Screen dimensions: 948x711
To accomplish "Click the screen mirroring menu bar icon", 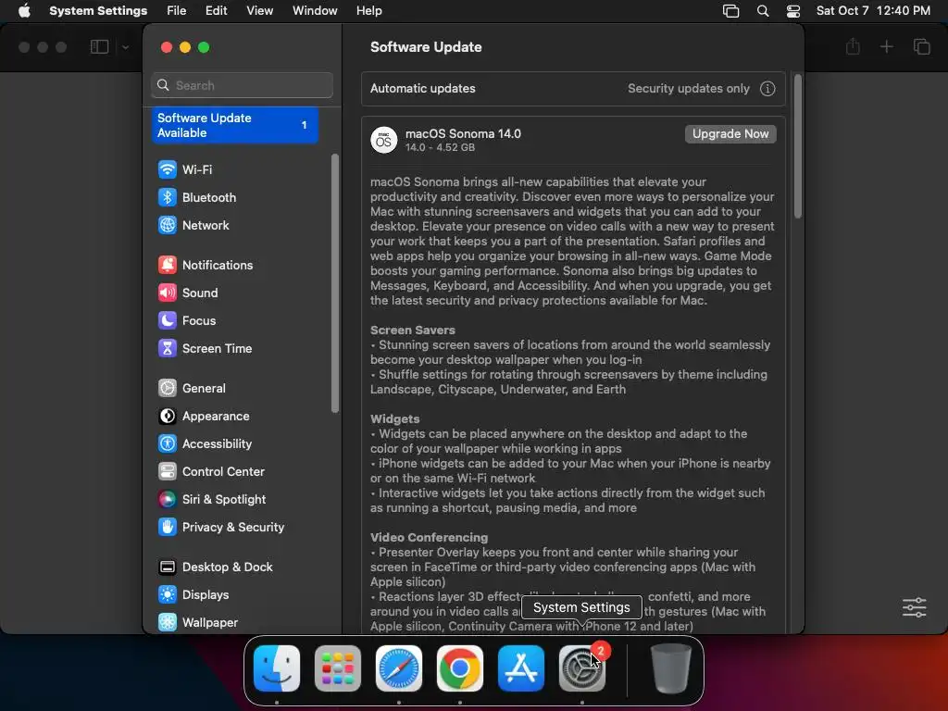I will point(731,11).
